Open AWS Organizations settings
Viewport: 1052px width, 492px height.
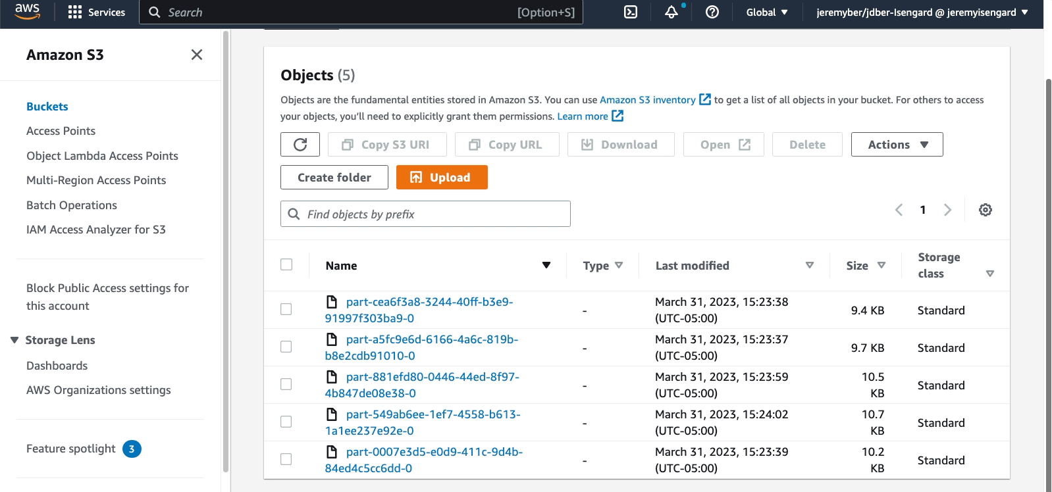tap(99, 390)
